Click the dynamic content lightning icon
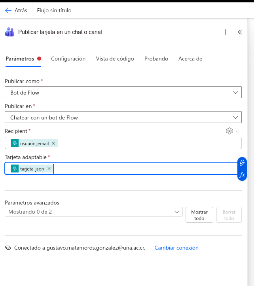This screenshot has width=254, height=286. point(242,163)
